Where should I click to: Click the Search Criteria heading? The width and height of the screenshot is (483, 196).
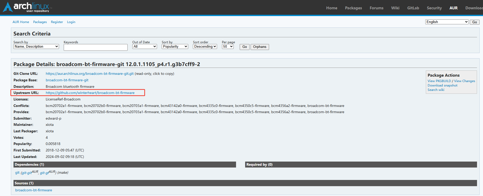coord(32,34)
